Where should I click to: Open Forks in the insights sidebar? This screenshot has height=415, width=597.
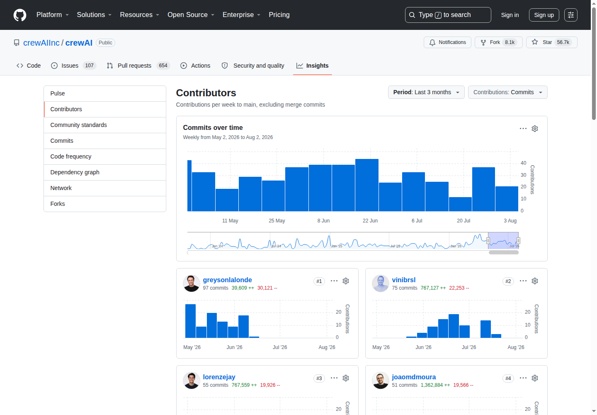pos(105,204)
